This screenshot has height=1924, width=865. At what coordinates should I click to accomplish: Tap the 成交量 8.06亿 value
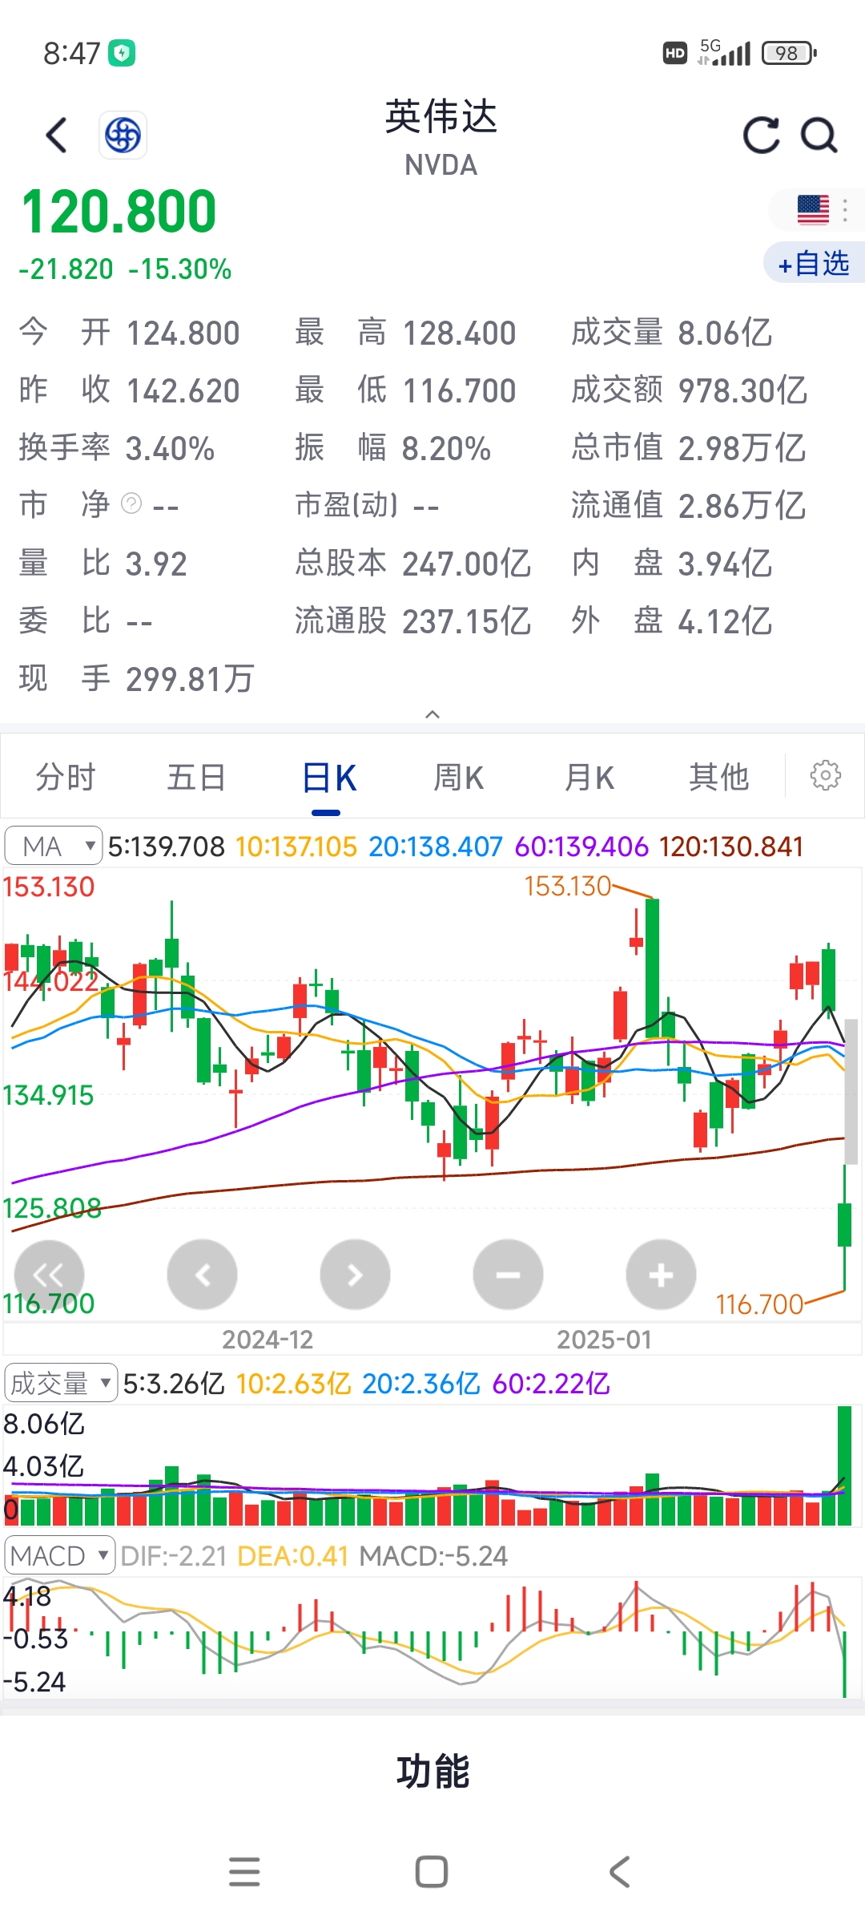click(725, 333)
